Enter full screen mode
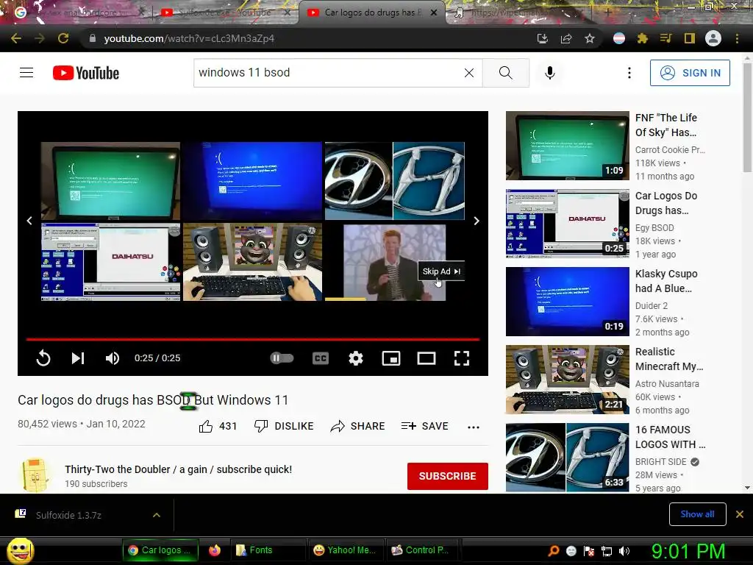This screenshot has width=753, height=565. click(462, 358)
